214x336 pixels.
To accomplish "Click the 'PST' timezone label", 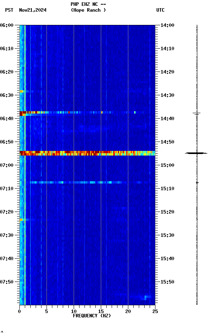I will click(x=9, y=10).
